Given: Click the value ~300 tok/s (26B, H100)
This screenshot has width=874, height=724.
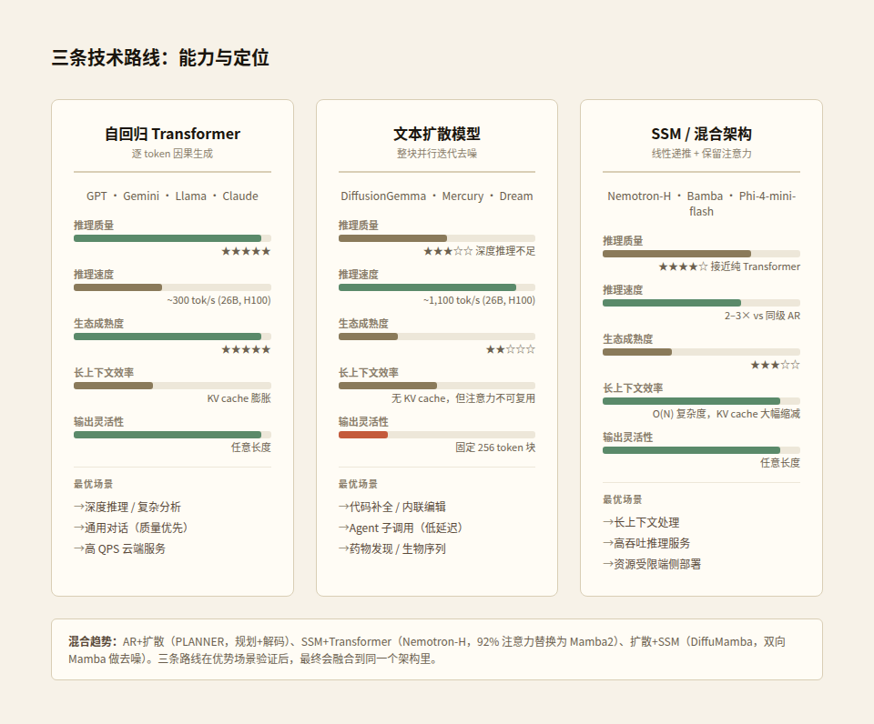Looking at the screenshot, I should 218,300.
